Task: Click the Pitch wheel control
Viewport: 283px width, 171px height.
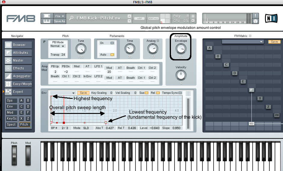Action: coord(14,155)
